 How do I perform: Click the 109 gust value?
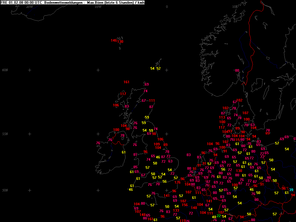[157, 144]
